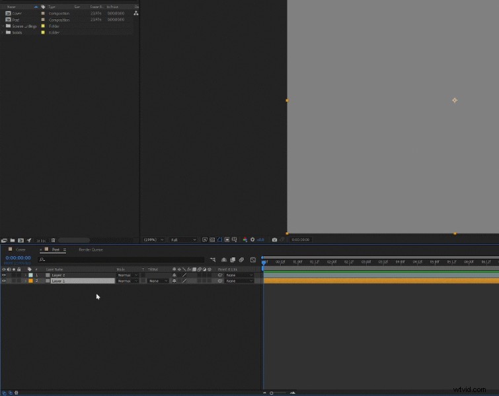The width and height of the screenshot is (499, 396).
Task: Click the timeline current time 0:00:00:00
Action: click(18, 258)
